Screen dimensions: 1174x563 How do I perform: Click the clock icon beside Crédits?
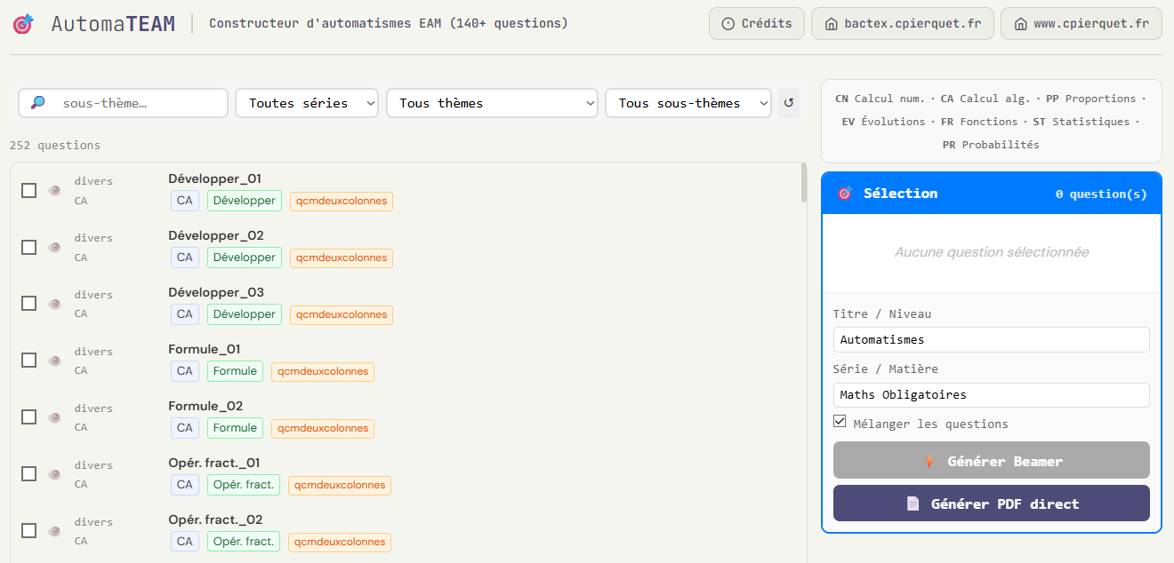click(x=728, y=24)
